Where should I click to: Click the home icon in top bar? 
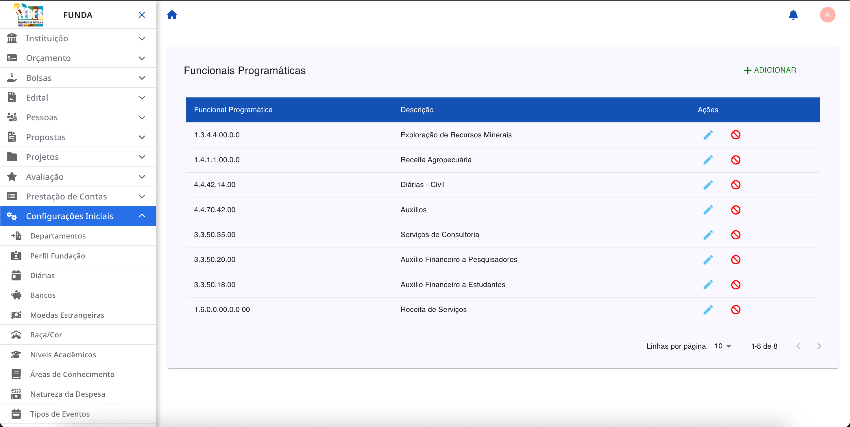[172, 15]
